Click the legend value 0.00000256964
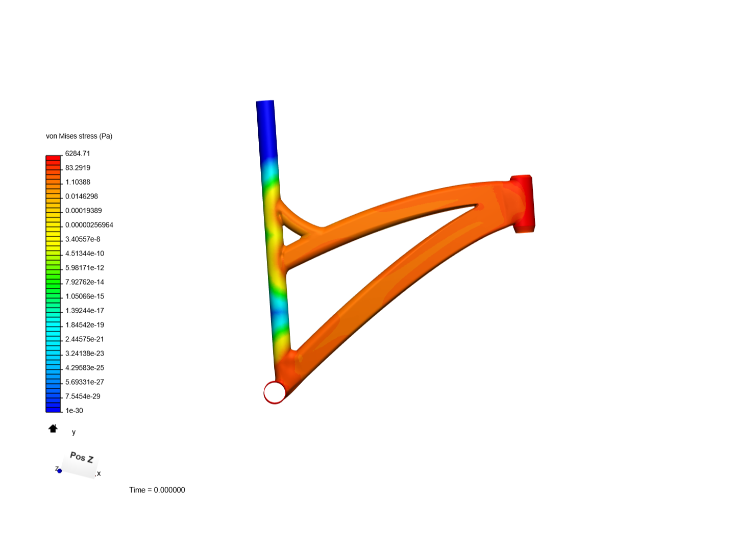The width and height of the screenshot is (735, 551). point(89,225)
